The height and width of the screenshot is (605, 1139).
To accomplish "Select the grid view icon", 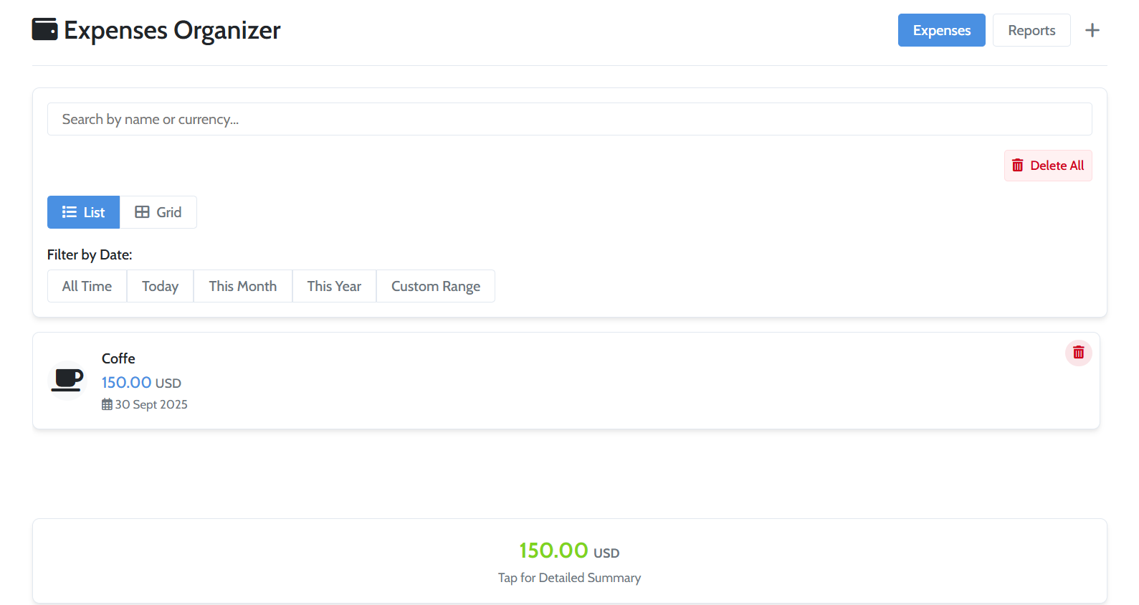I will (141, 211).
